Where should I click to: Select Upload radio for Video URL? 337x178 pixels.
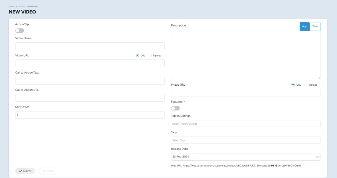pos(150,55)
